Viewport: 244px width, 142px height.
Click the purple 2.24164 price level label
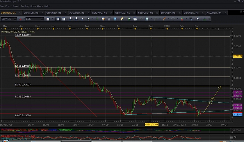[238, 105]
